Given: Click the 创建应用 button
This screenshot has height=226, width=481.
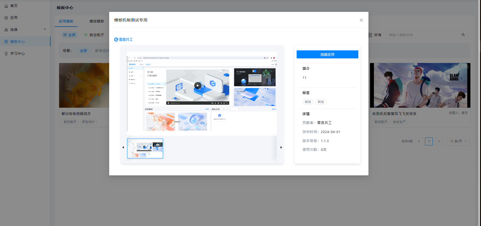Looking at the screenshot, I should coord(327,54).
